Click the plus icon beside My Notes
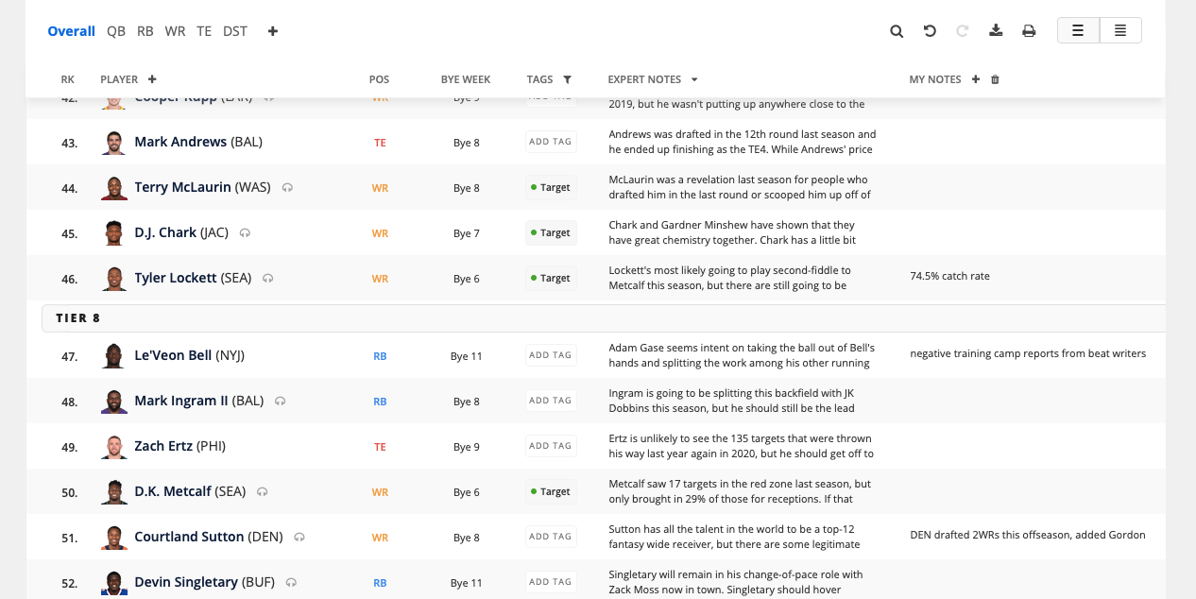The image size is (1196, 599). click(976, 80)
